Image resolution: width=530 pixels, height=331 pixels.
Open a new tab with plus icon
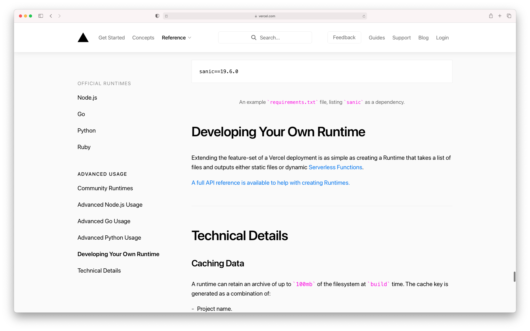[x=500, y=16]
